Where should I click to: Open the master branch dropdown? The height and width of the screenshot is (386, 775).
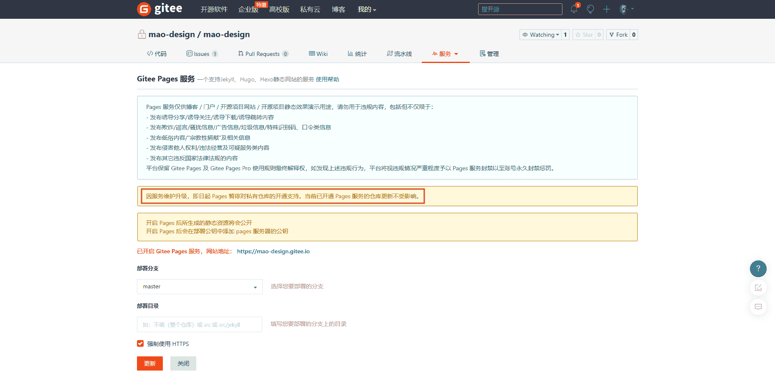[x=200, y=287]
